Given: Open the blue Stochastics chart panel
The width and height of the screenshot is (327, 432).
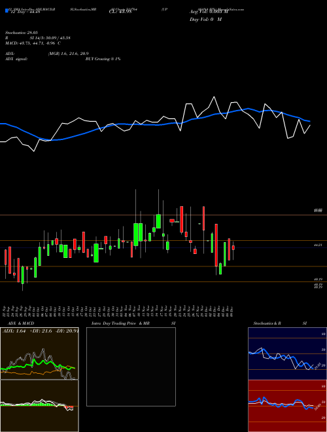Looking at the screenshot, I should click(x=287, y=353).
